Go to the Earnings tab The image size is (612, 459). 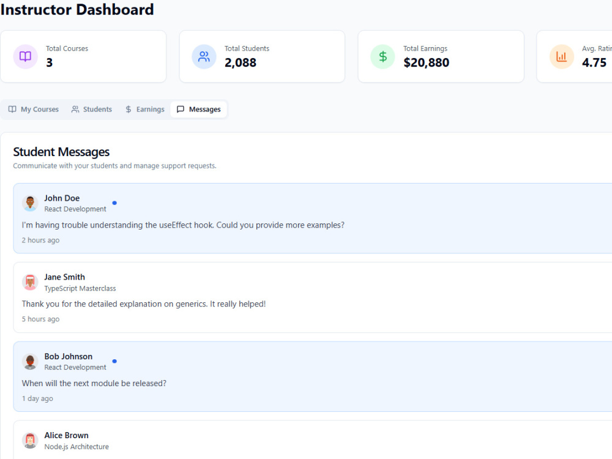click(145, 110)
